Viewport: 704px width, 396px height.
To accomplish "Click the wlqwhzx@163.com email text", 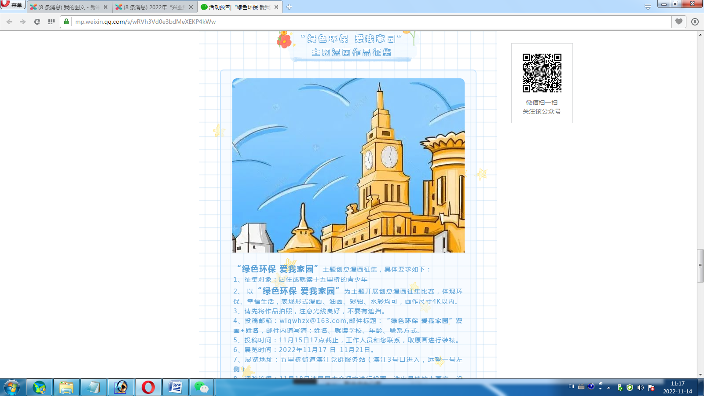I will tap(313, 321).
